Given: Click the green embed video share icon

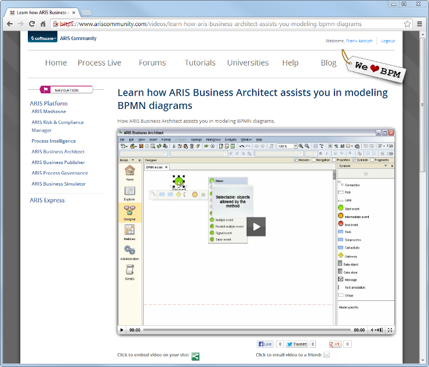Looking at the screenshot, I should tap(195, 356).
